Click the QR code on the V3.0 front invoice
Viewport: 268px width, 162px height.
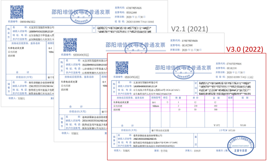(x=122, y=67)
